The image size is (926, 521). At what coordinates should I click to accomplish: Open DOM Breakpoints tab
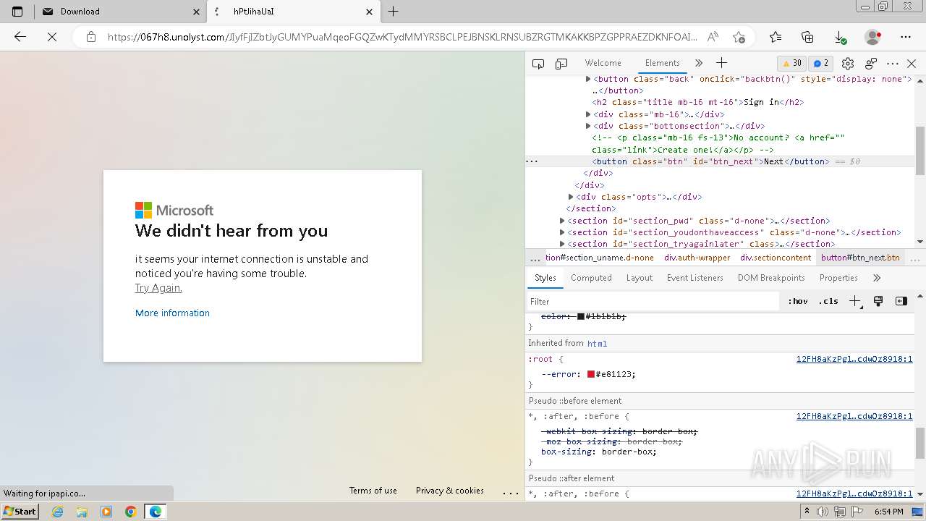[771, 278]
